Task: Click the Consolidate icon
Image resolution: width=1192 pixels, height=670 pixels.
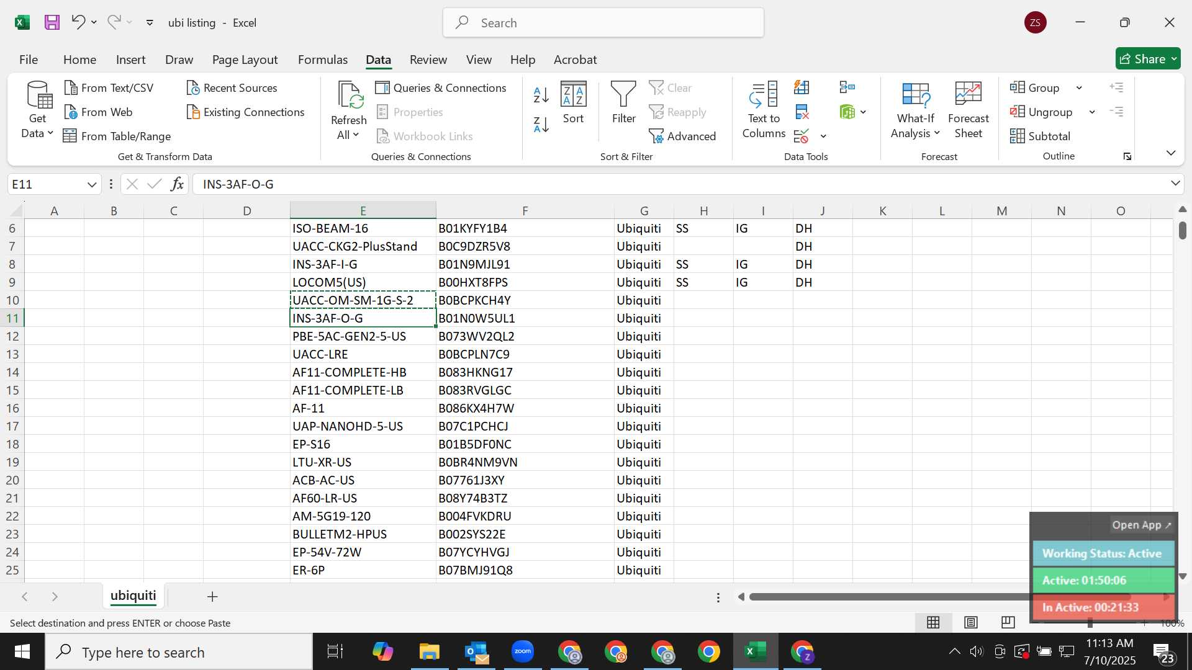Action: tap(847, 87)
